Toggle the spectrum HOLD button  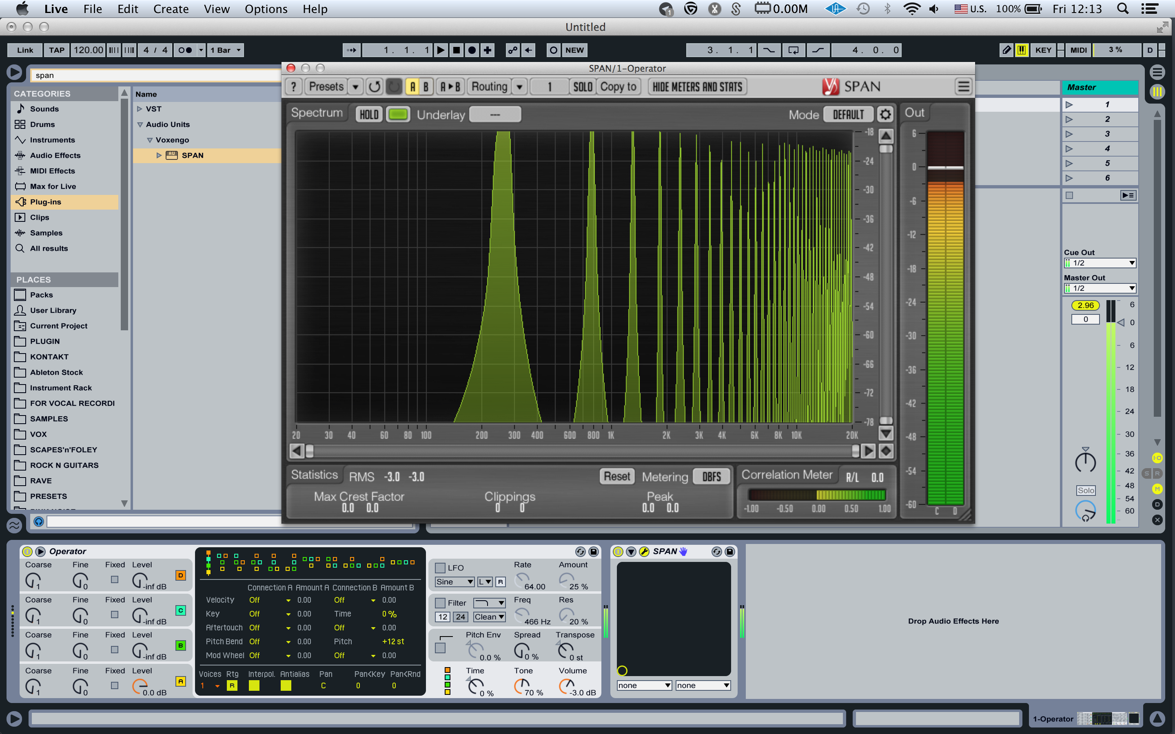368,115
